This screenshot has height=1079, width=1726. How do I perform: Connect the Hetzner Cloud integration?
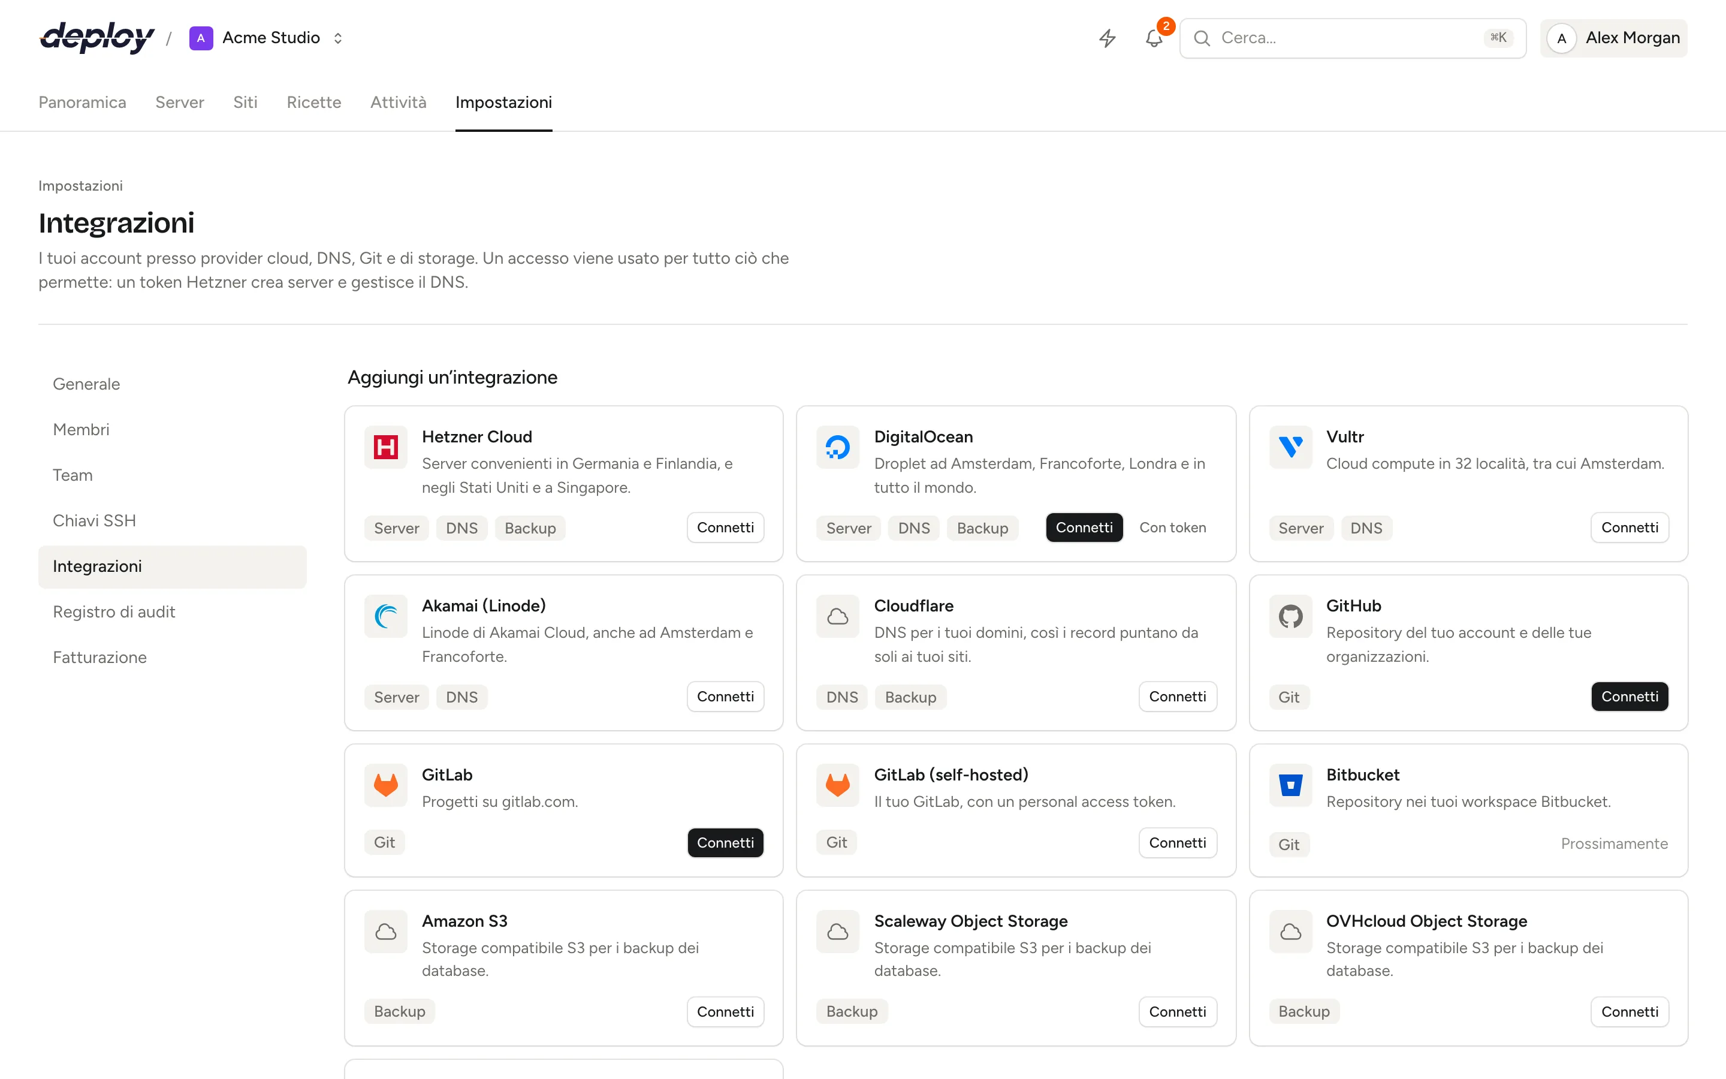click(725, 528)
